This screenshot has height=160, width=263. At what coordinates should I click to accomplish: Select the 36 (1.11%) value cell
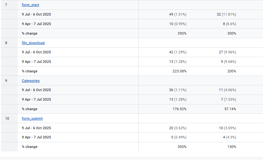click(178, 90)
